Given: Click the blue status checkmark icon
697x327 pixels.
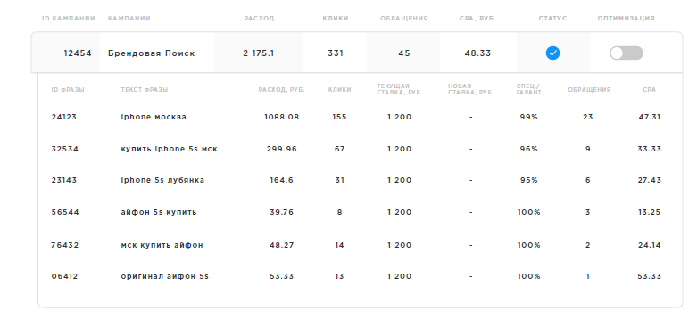Looking at the screenshot, I should coord(552,53).
